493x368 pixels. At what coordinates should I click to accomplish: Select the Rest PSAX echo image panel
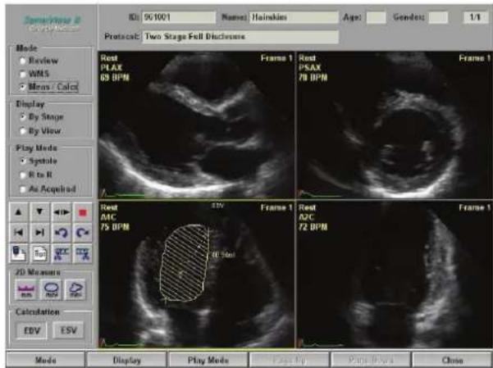pos(395,125)
